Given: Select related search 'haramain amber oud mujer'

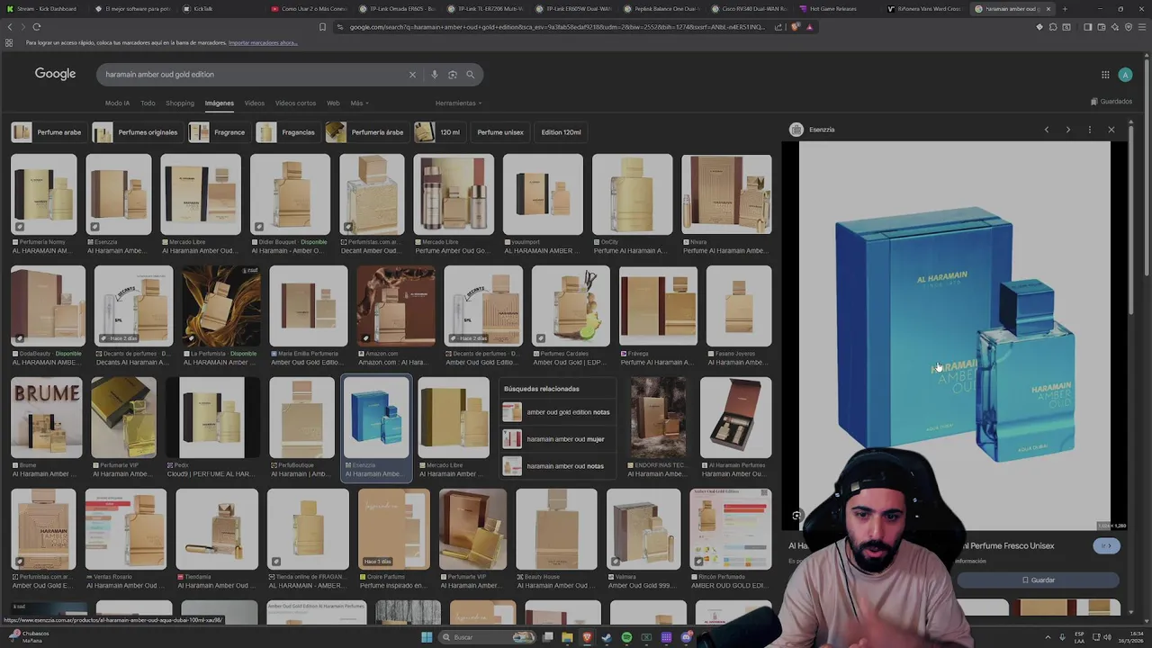Looking at the screenshot, I should pyautogui.click(x=557, y=439).
